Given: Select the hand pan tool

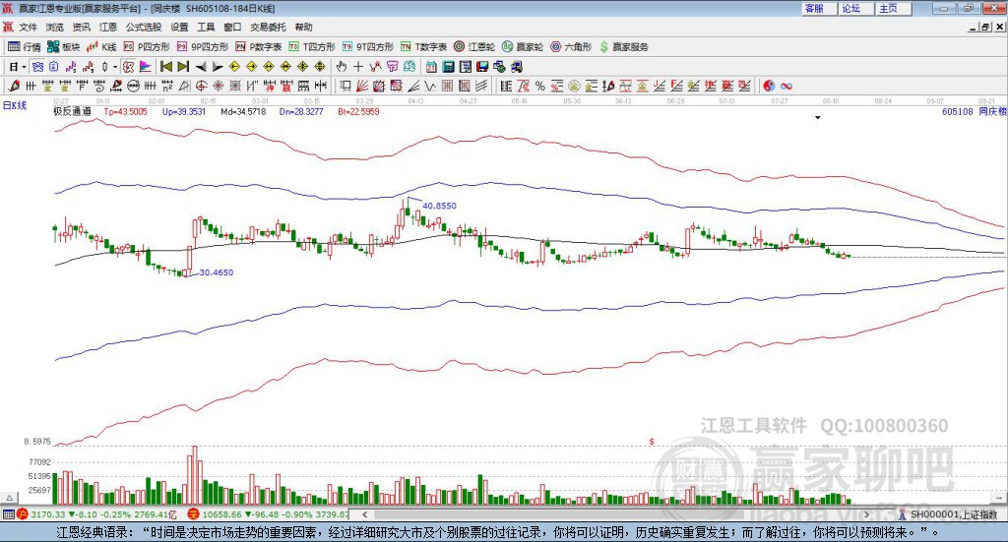Looking at the screenshot, I should (x=342, y=67).
